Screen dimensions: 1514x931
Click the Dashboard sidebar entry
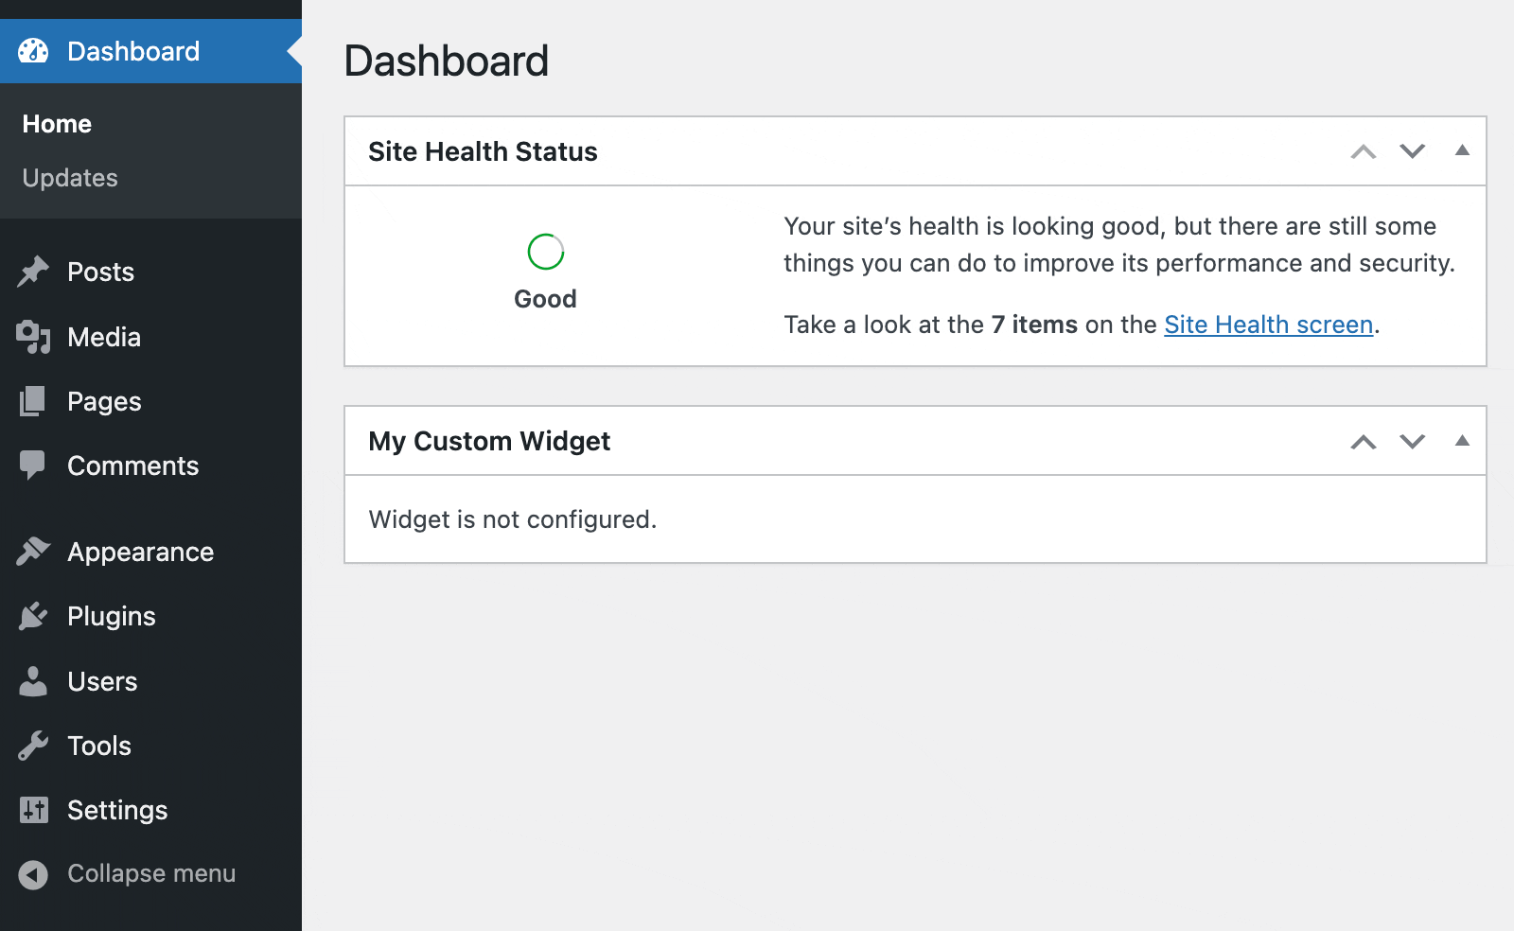[x=132, y=50]
